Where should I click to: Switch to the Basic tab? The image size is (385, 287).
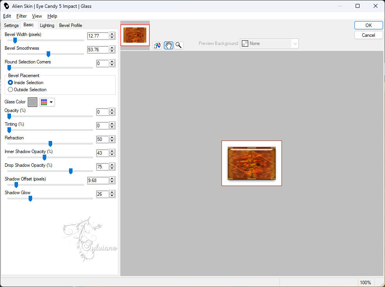pos(29,25)
